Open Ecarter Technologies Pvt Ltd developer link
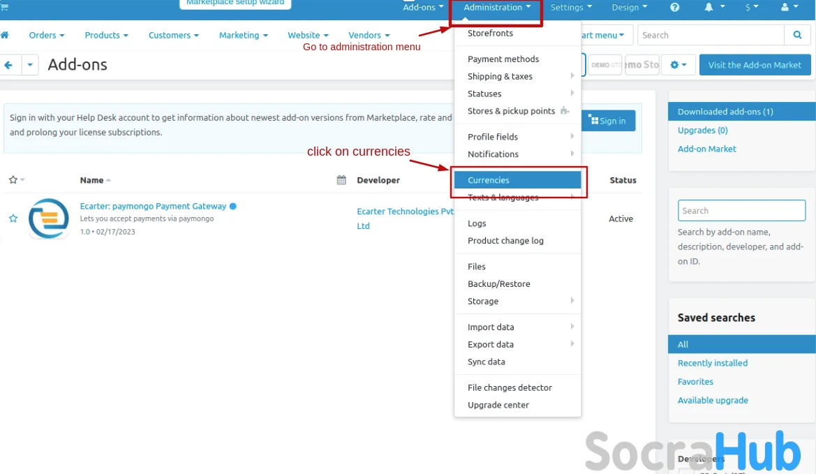 [405, 219]
